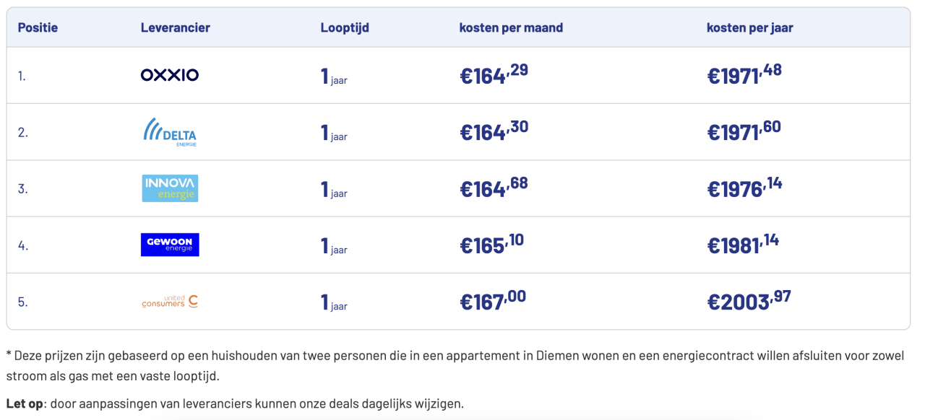Screen dimensions: 925x420
Task: Click the kosten per jaar header
Action: tap(750, 28)
